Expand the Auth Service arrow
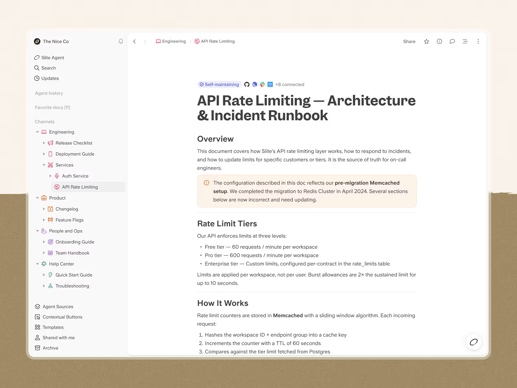This screenshot has height=388, width=517. tap(50, 176)
